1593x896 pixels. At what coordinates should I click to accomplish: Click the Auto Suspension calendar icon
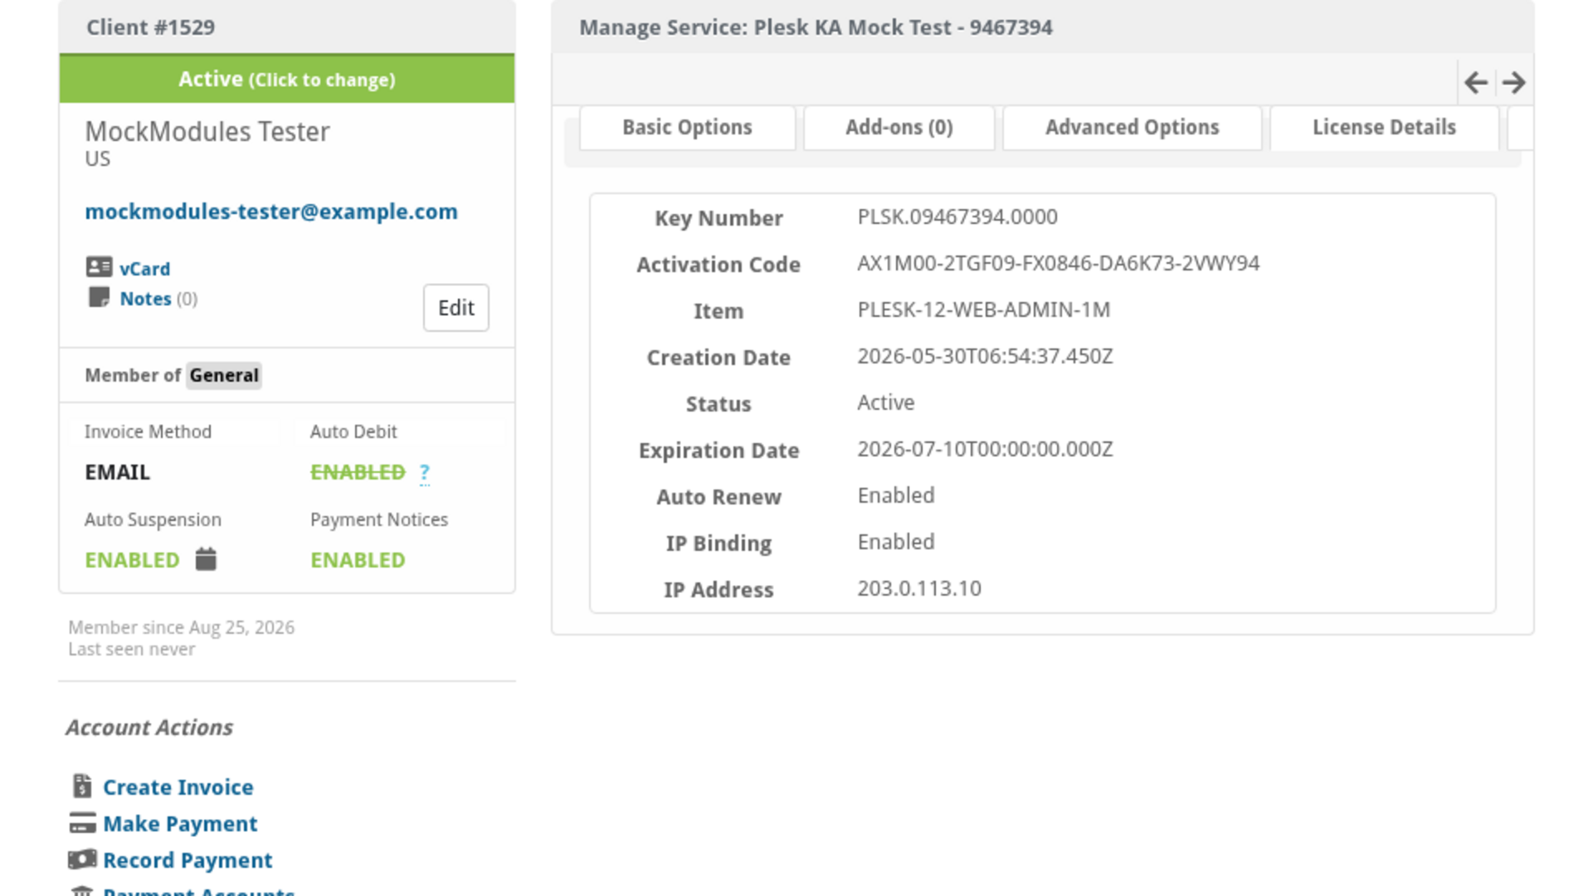(206, 559)
